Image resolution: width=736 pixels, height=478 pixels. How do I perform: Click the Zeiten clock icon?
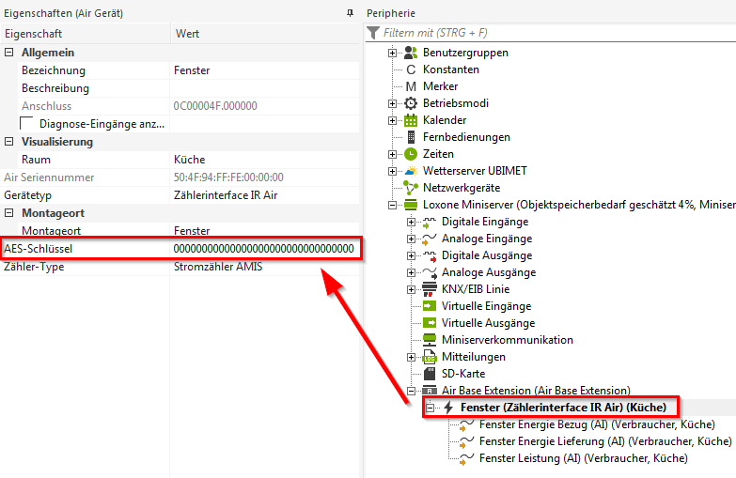[411, 154]
